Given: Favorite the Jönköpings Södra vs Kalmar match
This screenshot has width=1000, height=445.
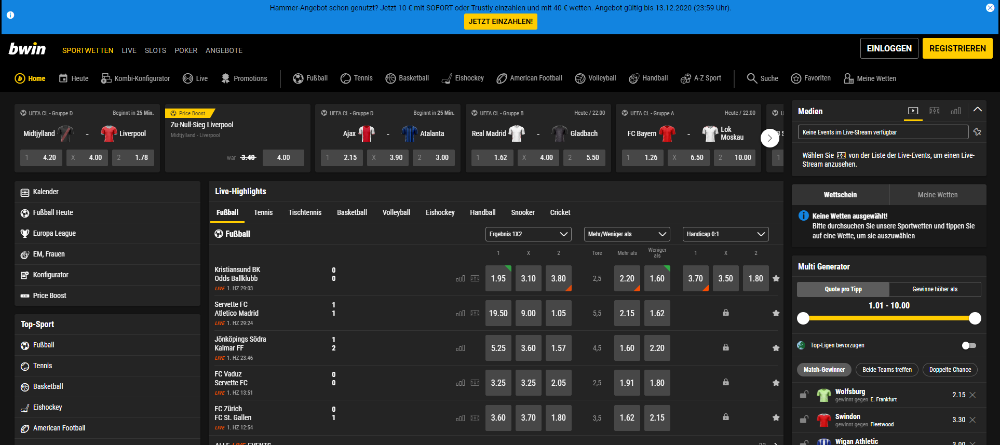Looking at the screenshot, I should [x=776, y=348].
